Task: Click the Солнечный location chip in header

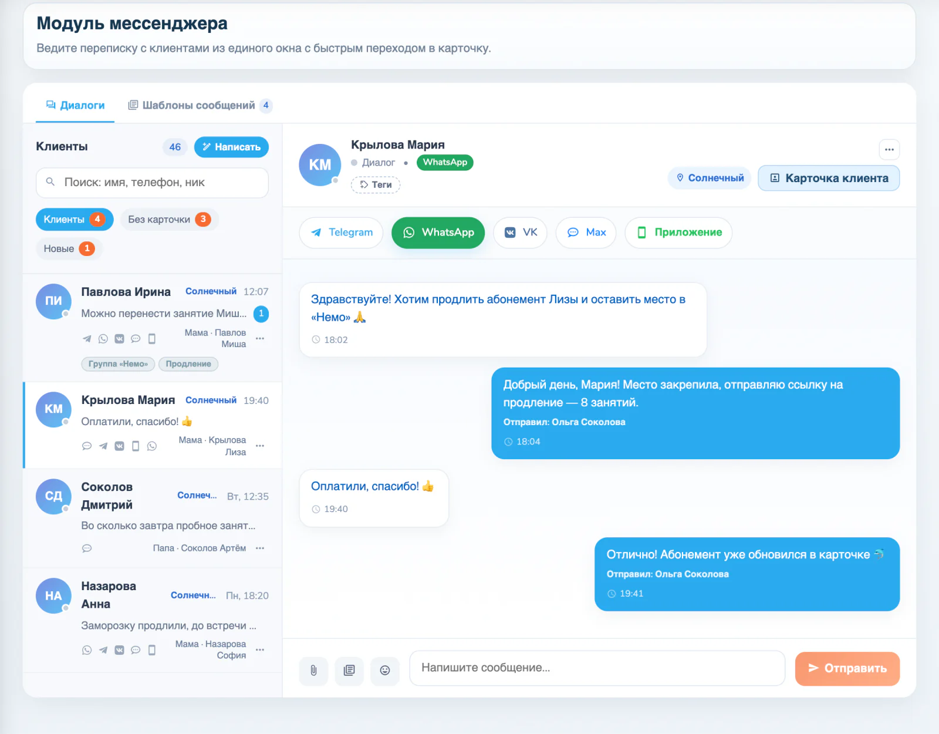Action: point(710,178)
